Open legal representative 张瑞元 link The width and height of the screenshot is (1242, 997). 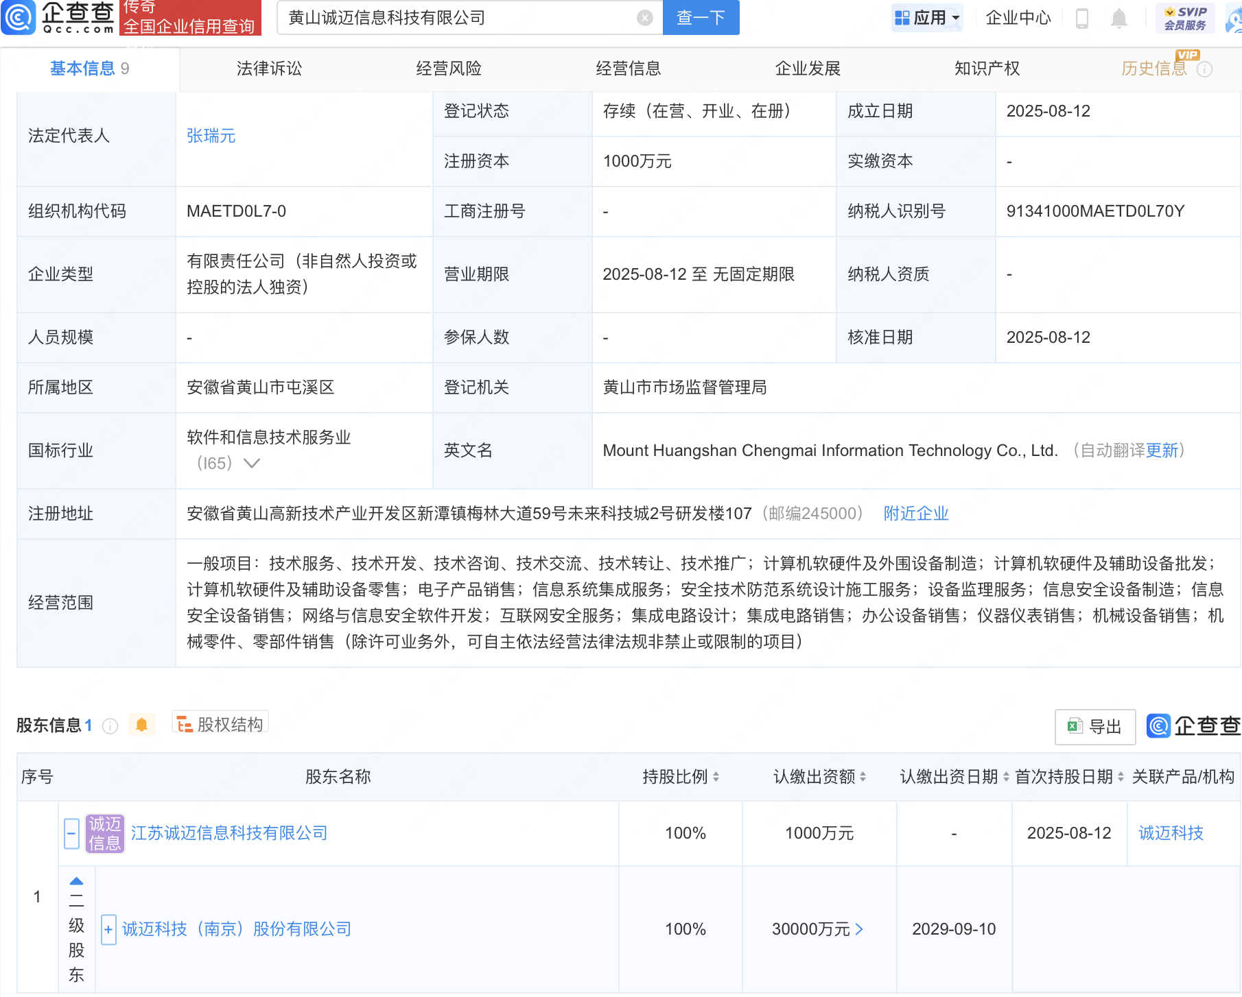(x=211, y=136)
